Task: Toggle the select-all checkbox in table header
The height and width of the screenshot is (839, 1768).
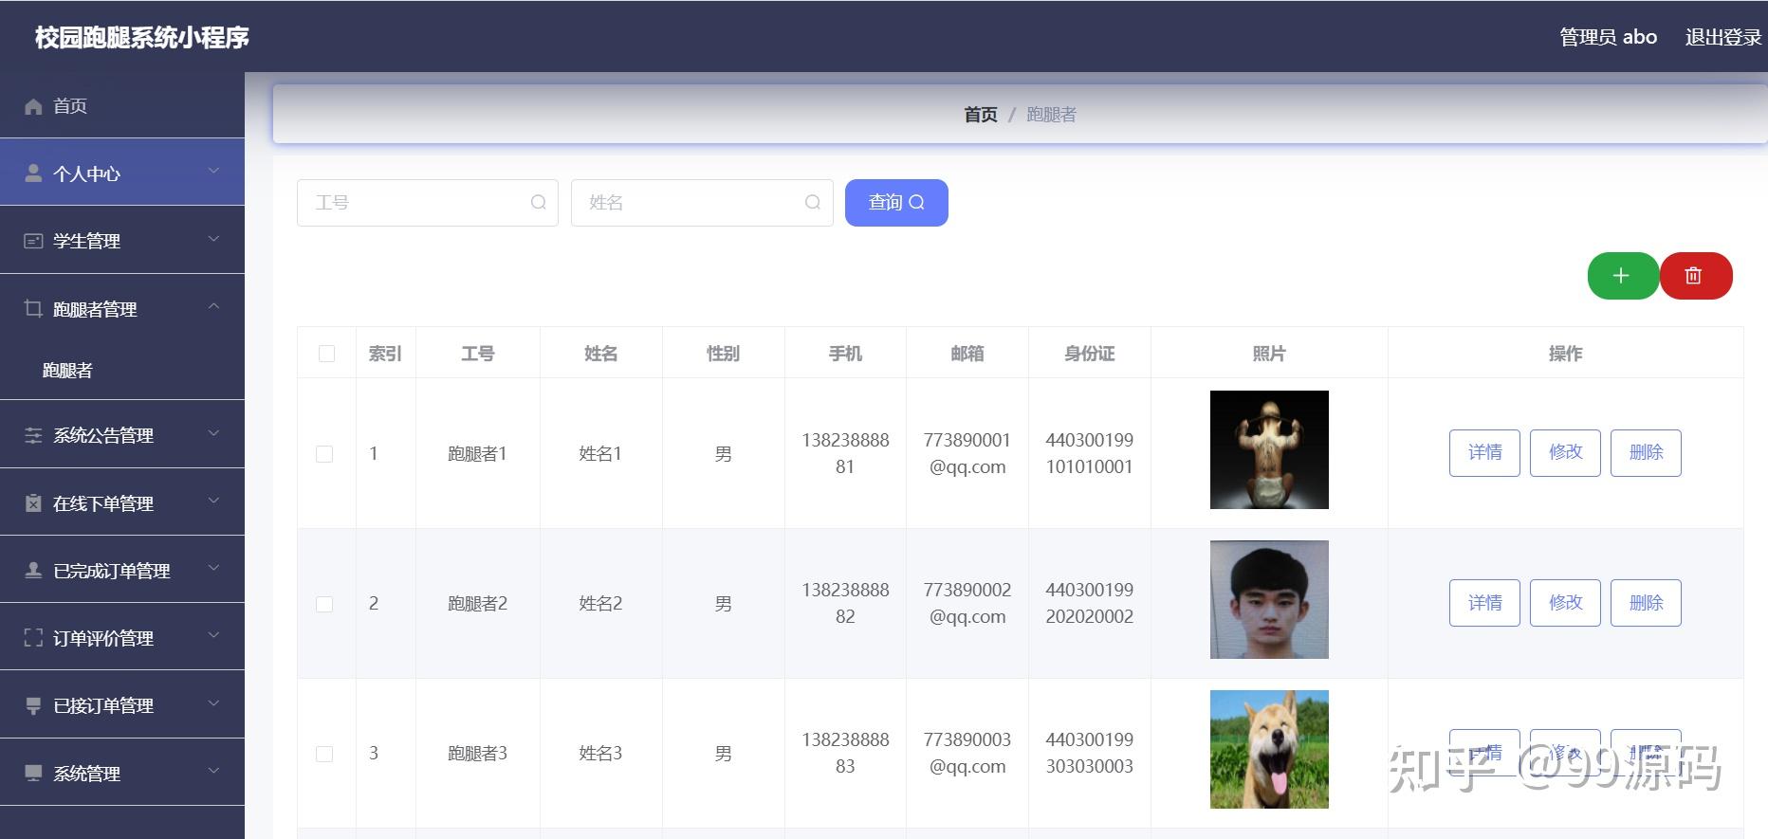Action: pyautogui.click(x=326, y=354)
